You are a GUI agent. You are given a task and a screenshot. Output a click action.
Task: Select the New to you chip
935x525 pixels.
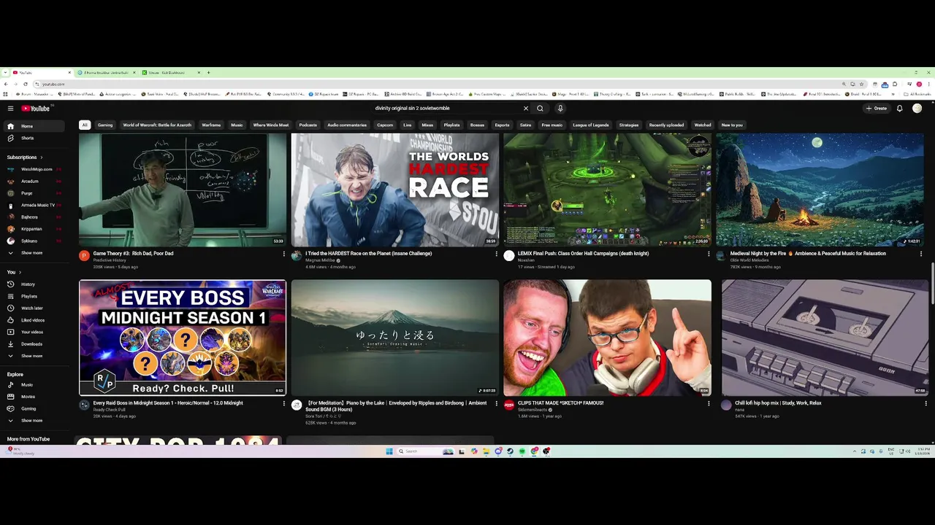click(x=732, y=125)
